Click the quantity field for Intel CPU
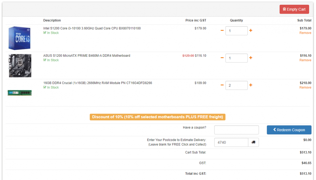 236,31
